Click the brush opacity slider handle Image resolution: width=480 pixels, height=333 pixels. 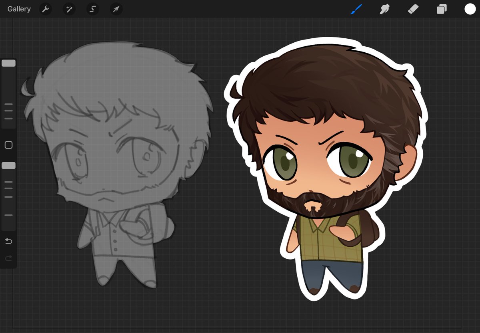pos(9,165)
